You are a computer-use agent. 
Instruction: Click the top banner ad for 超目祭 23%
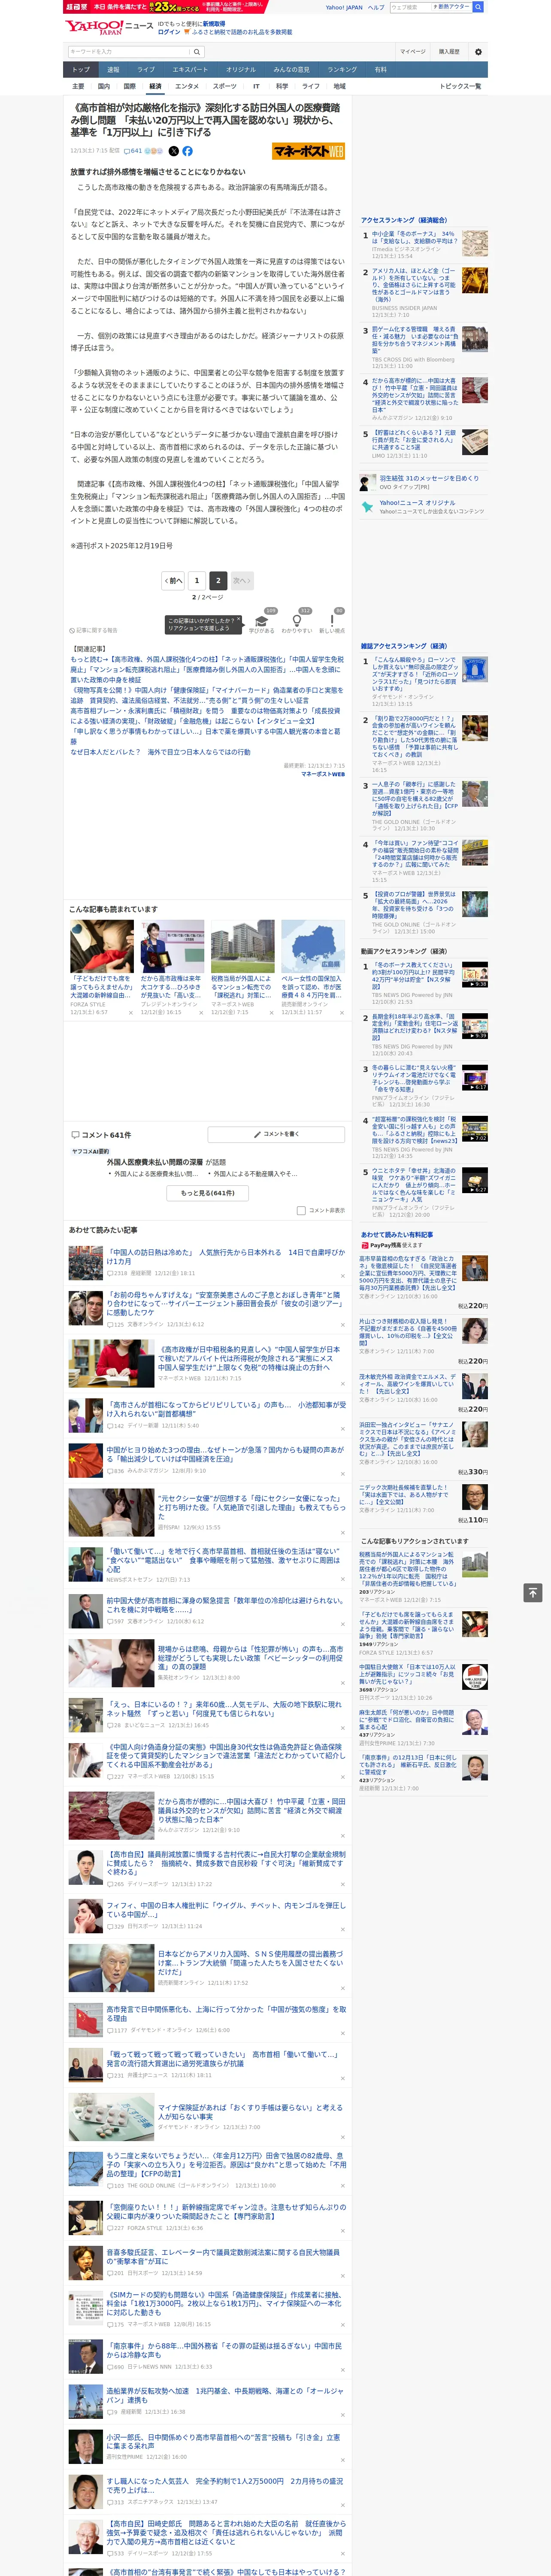coord(166,6)
